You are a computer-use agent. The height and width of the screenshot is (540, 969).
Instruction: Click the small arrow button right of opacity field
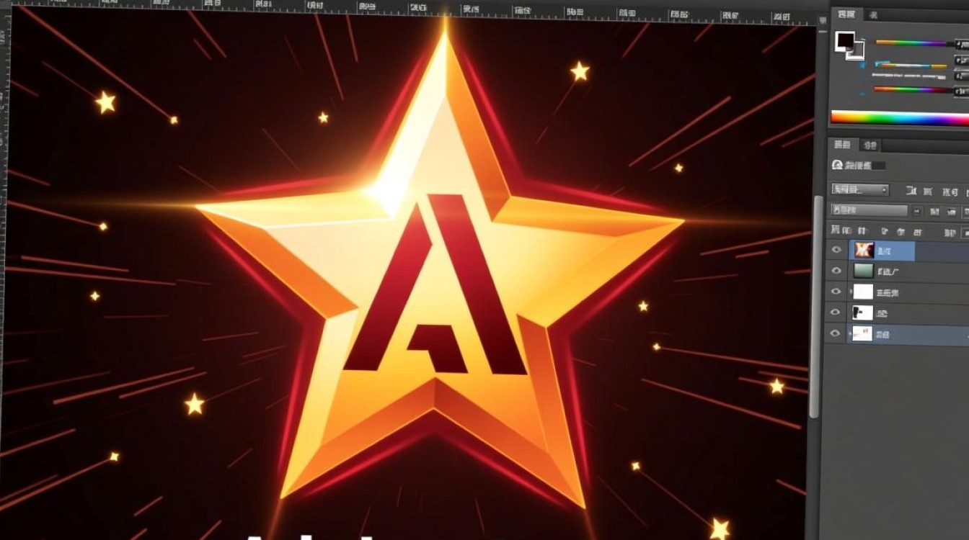pos(917,212)
